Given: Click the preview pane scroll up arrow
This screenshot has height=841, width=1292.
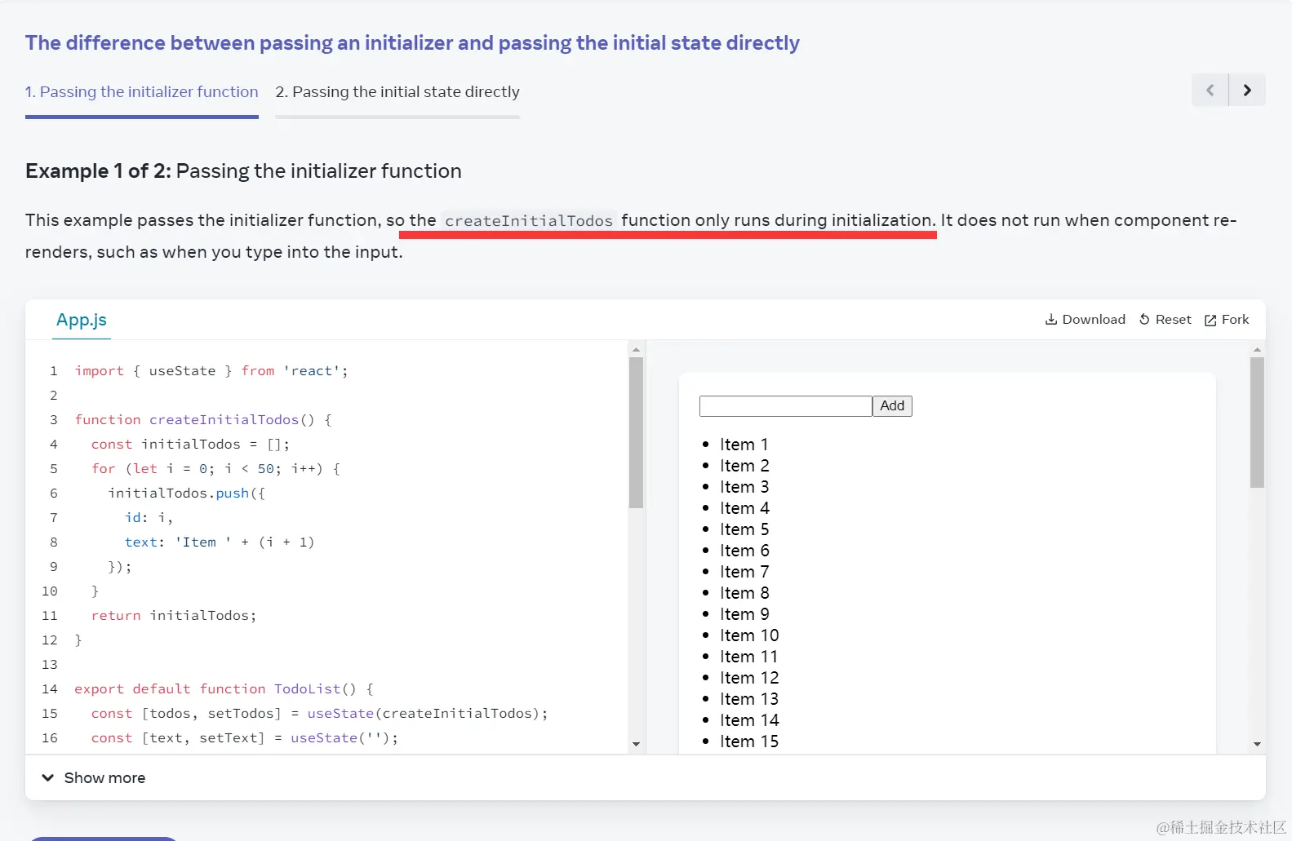Looking at the screenshot, I should pyautogui.click(x=1257, y=350).
